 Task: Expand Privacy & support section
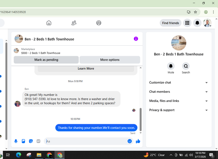click(x=179, y=110)
